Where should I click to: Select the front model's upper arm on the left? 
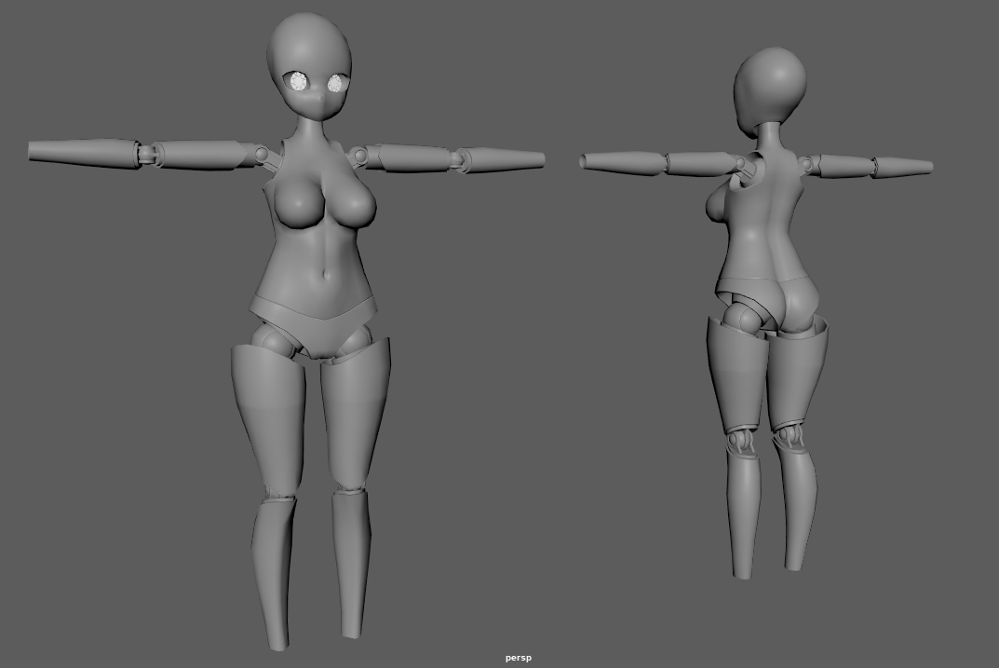pos(200,154)
